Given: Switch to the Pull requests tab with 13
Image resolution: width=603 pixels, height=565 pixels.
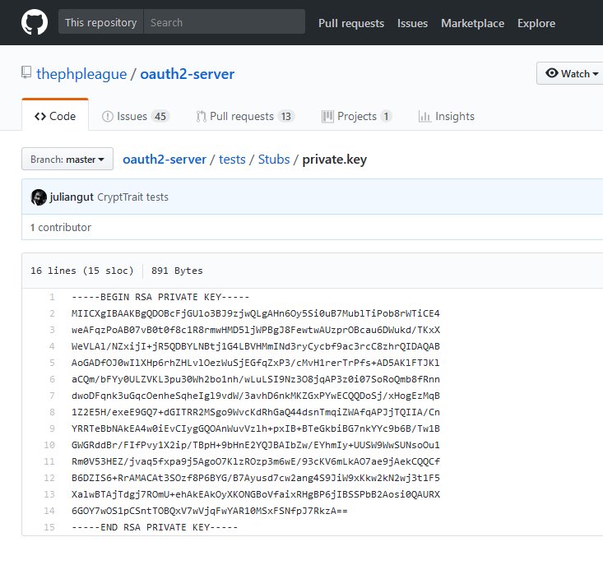Looking at the screenshot, I should pyautogui.click(x=245, y=116).
